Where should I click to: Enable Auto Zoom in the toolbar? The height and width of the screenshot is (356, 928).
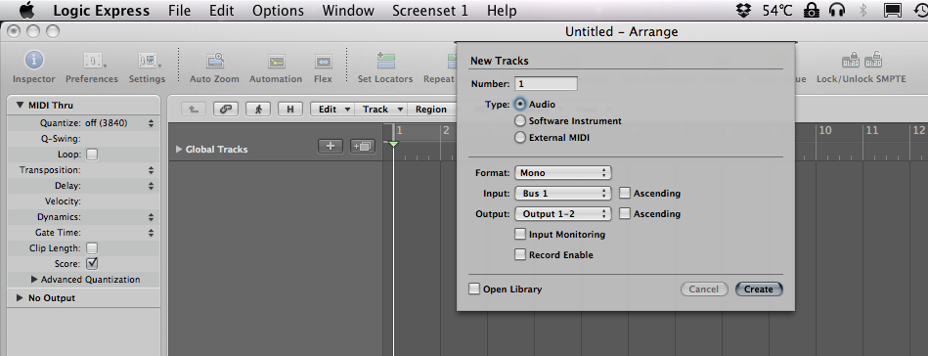click(x=214, y=61)
